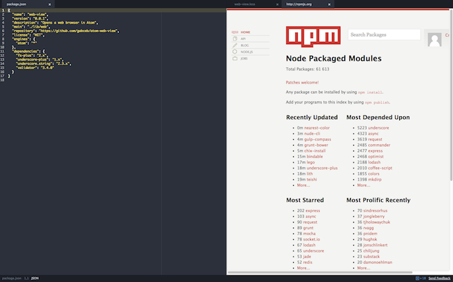Open the nearest-color package link
This screenshot has height=282, width=453.
pyautogui.click(x=317, y=128)
